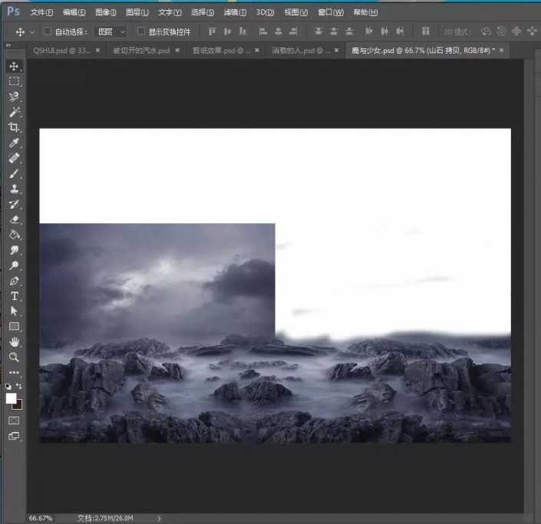Switch to the 消散的人.psd tab
541x524 pixels.
(x=301, y=50)
